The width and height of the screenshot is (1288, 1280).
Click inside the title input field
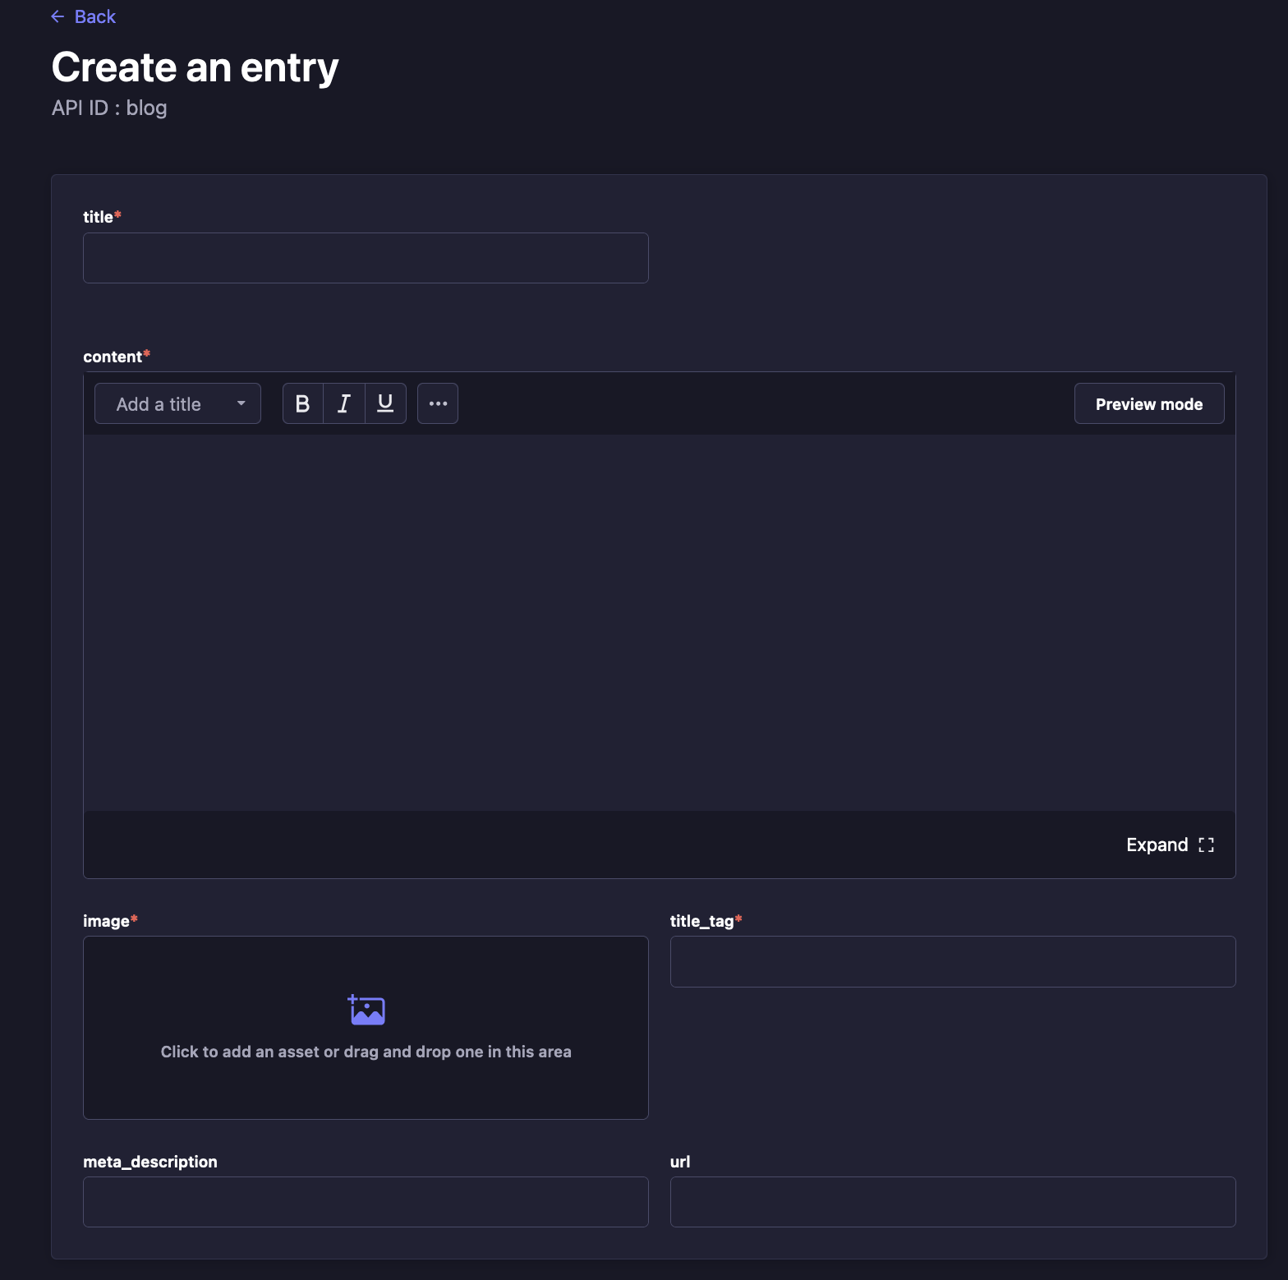point(365,257)
